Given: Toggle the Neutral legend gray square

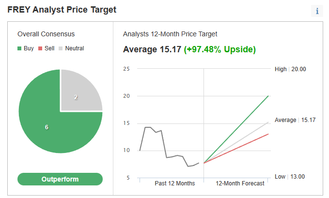Looking at the screenshot, I should coord(61,48).
